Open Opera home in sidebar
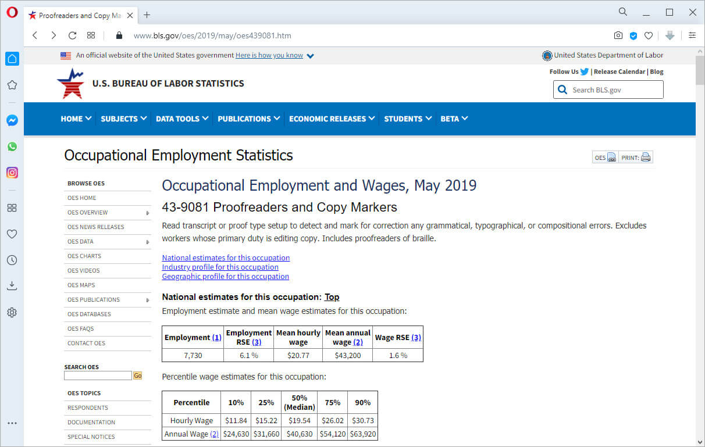705x447 pixels. pos(12,59)
